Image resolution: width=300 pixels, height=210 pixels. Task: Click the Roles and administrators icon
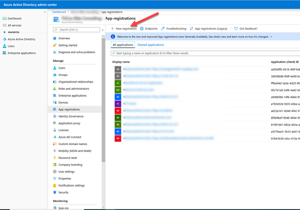(x=55, y=88)
